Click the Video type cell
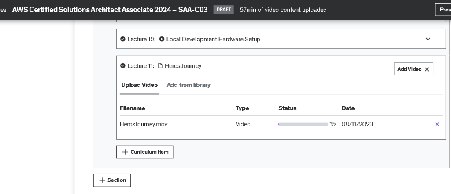Viewport: 451px width, 194px height. pyautogui.click(x=243, y=124)
